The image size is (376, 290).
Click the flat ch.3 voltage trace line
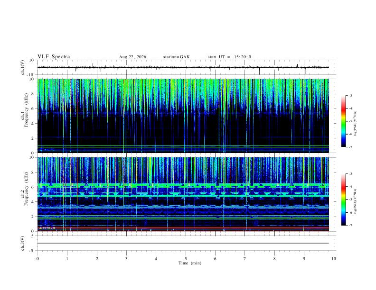183,243
